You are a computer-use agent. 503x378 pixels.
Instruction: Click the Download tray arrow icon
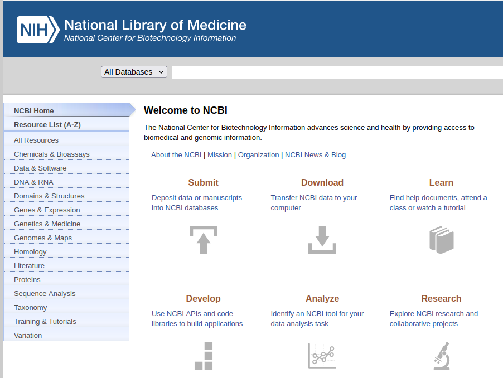(x=322, y=240)
